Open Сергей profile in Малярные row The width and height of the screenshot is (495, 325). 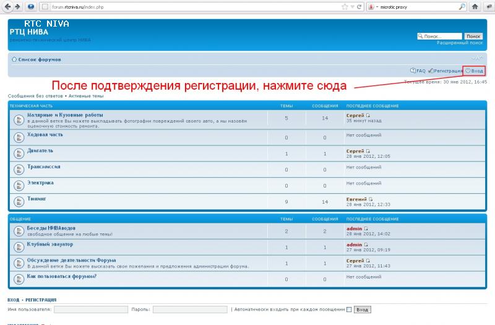[x=355, y=116]
